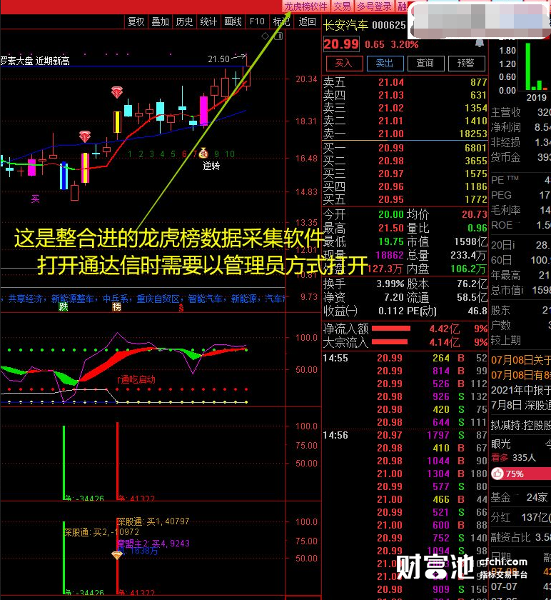Click the 21.50 high price label
This screenshot has height=600, width=551.
[218, 59]
